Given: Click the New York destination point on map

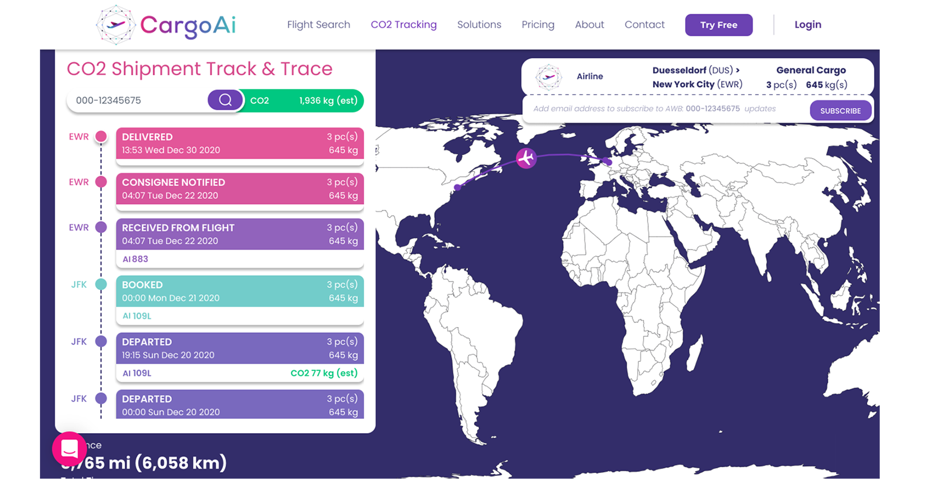Looking at the screenshot, I should [x=457, y=187].
